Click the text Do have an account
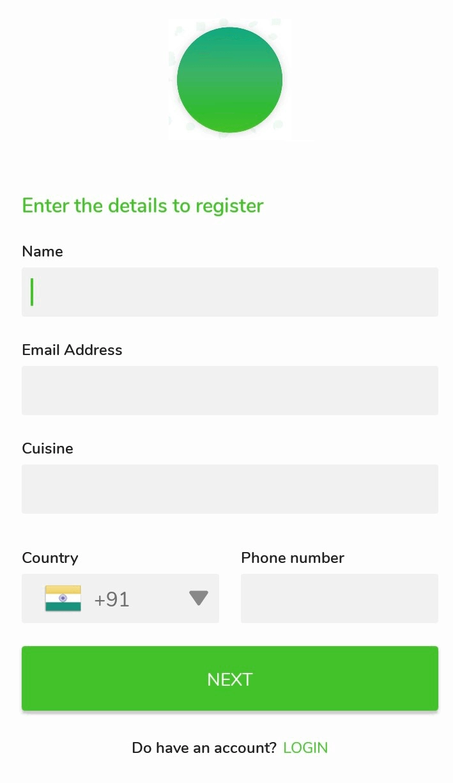Screen dimensions: 453x783 coord(202,747)
